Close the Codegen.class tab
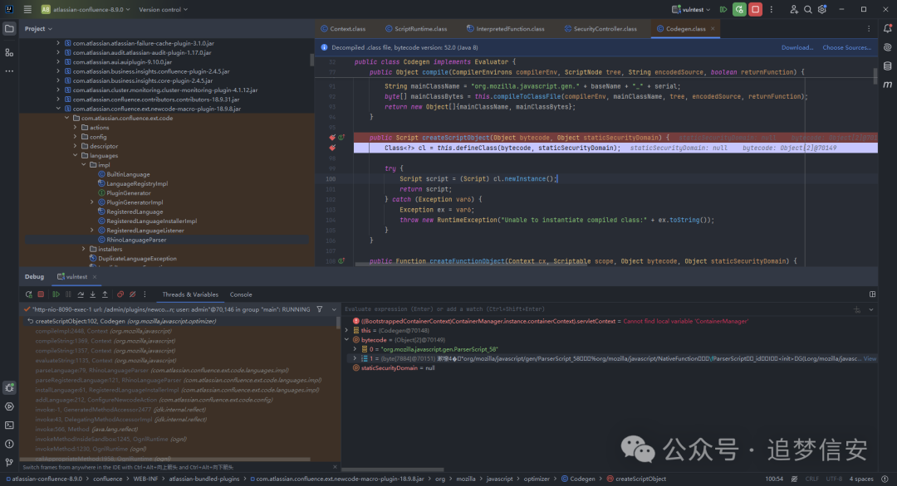The height and width of the screenshot is (486, 897). 713,28
